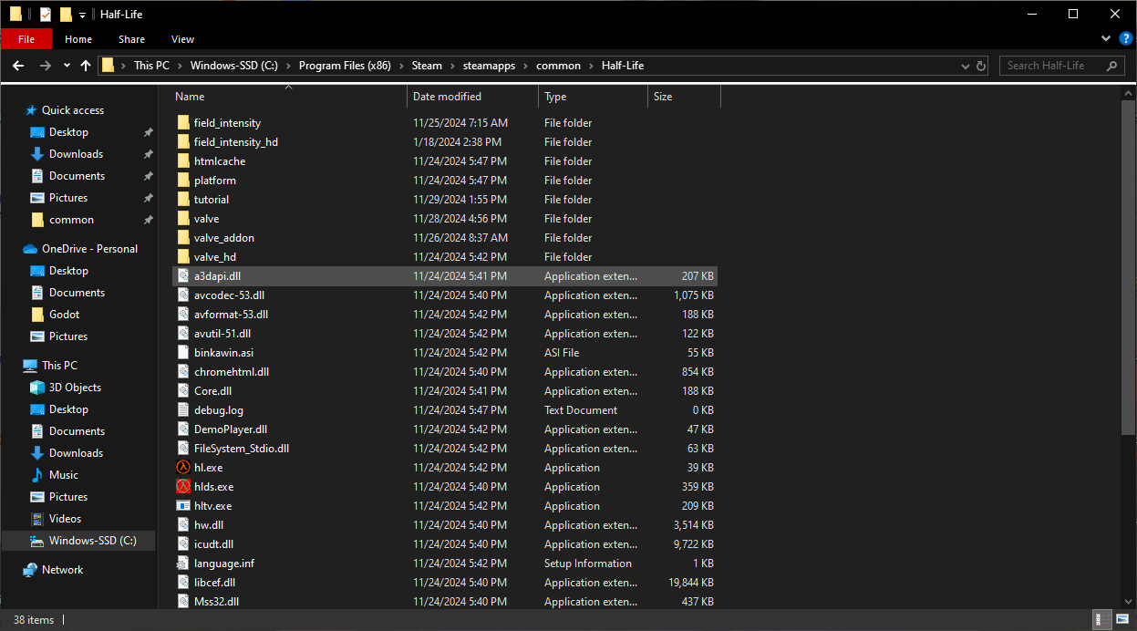Go back with the Back arrow
This screenshot has height=631, width=1137.
18,66
